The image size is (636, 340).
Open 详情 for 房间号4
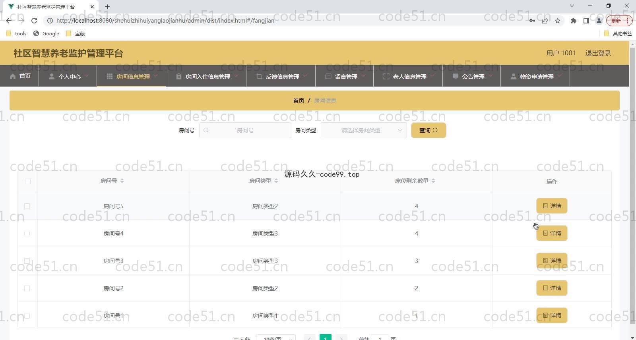[x=552, y=233]
